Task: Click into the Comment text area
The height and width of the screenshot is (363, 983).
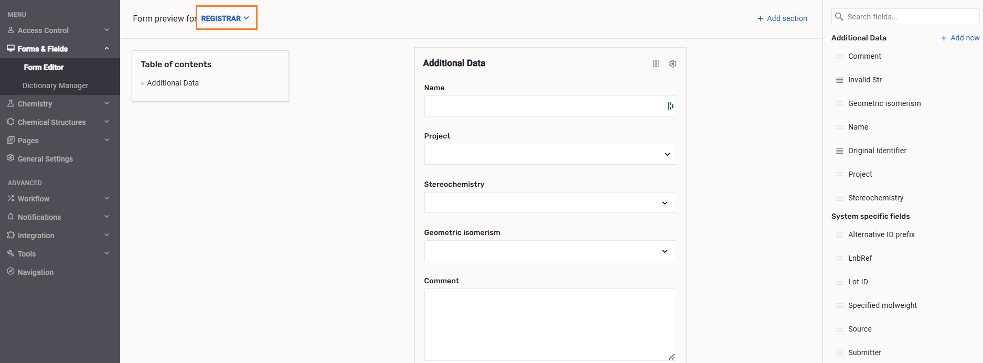Action: click(549, 324)
